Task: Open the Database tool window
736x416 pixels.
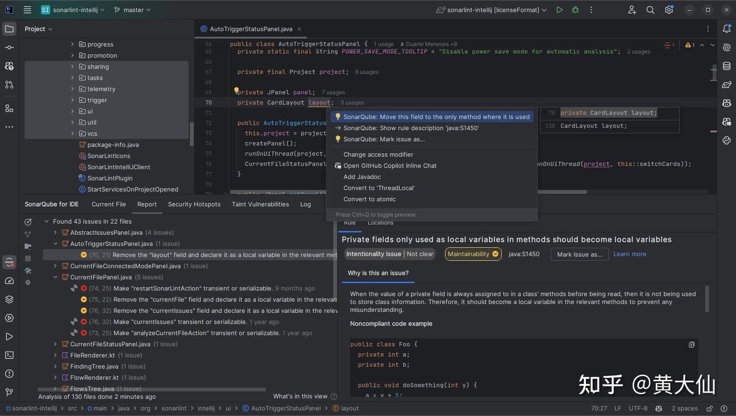Action: point(726,66)
